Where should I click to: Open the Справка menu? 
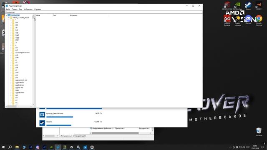(38, 9)
